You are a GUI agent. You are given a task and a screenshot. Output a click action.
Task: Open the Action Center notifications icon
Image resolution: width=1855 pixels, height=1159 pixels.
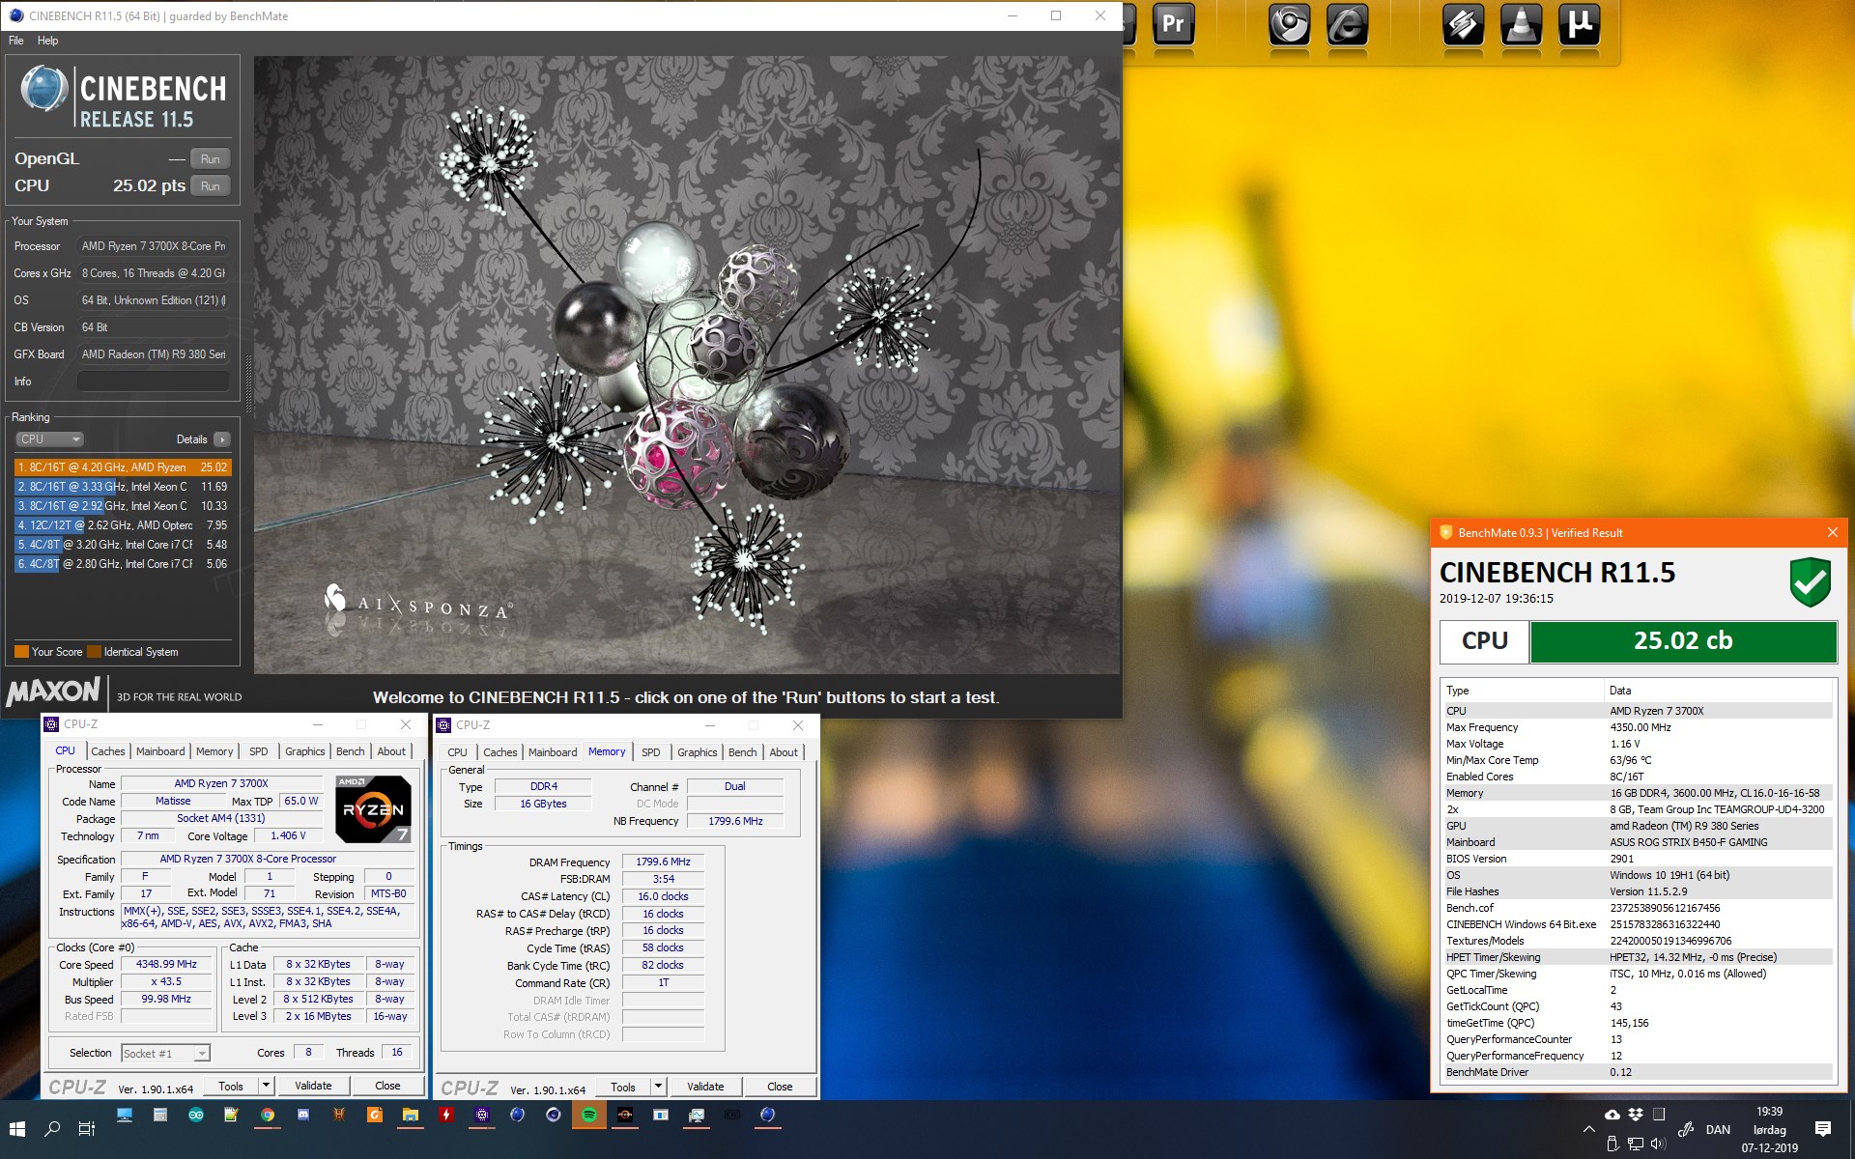pyautogui.click(x=1823, y=1128)
